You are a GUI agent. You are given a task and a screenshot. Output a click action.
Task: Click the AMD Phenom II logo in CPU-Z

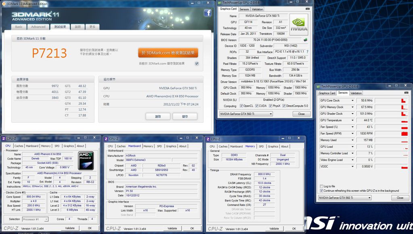[x=86, y=161]
